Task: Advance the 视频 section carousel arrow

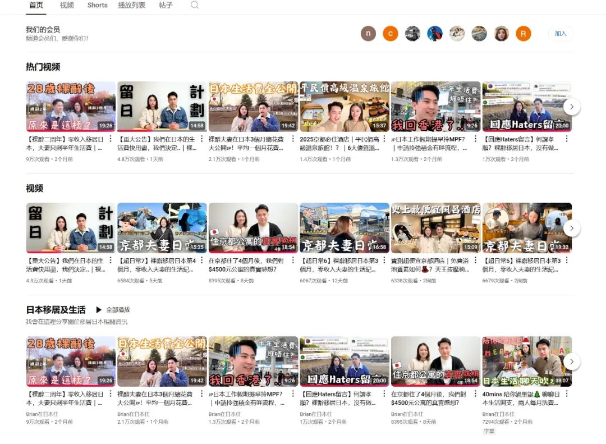Action: coord(572,228)
